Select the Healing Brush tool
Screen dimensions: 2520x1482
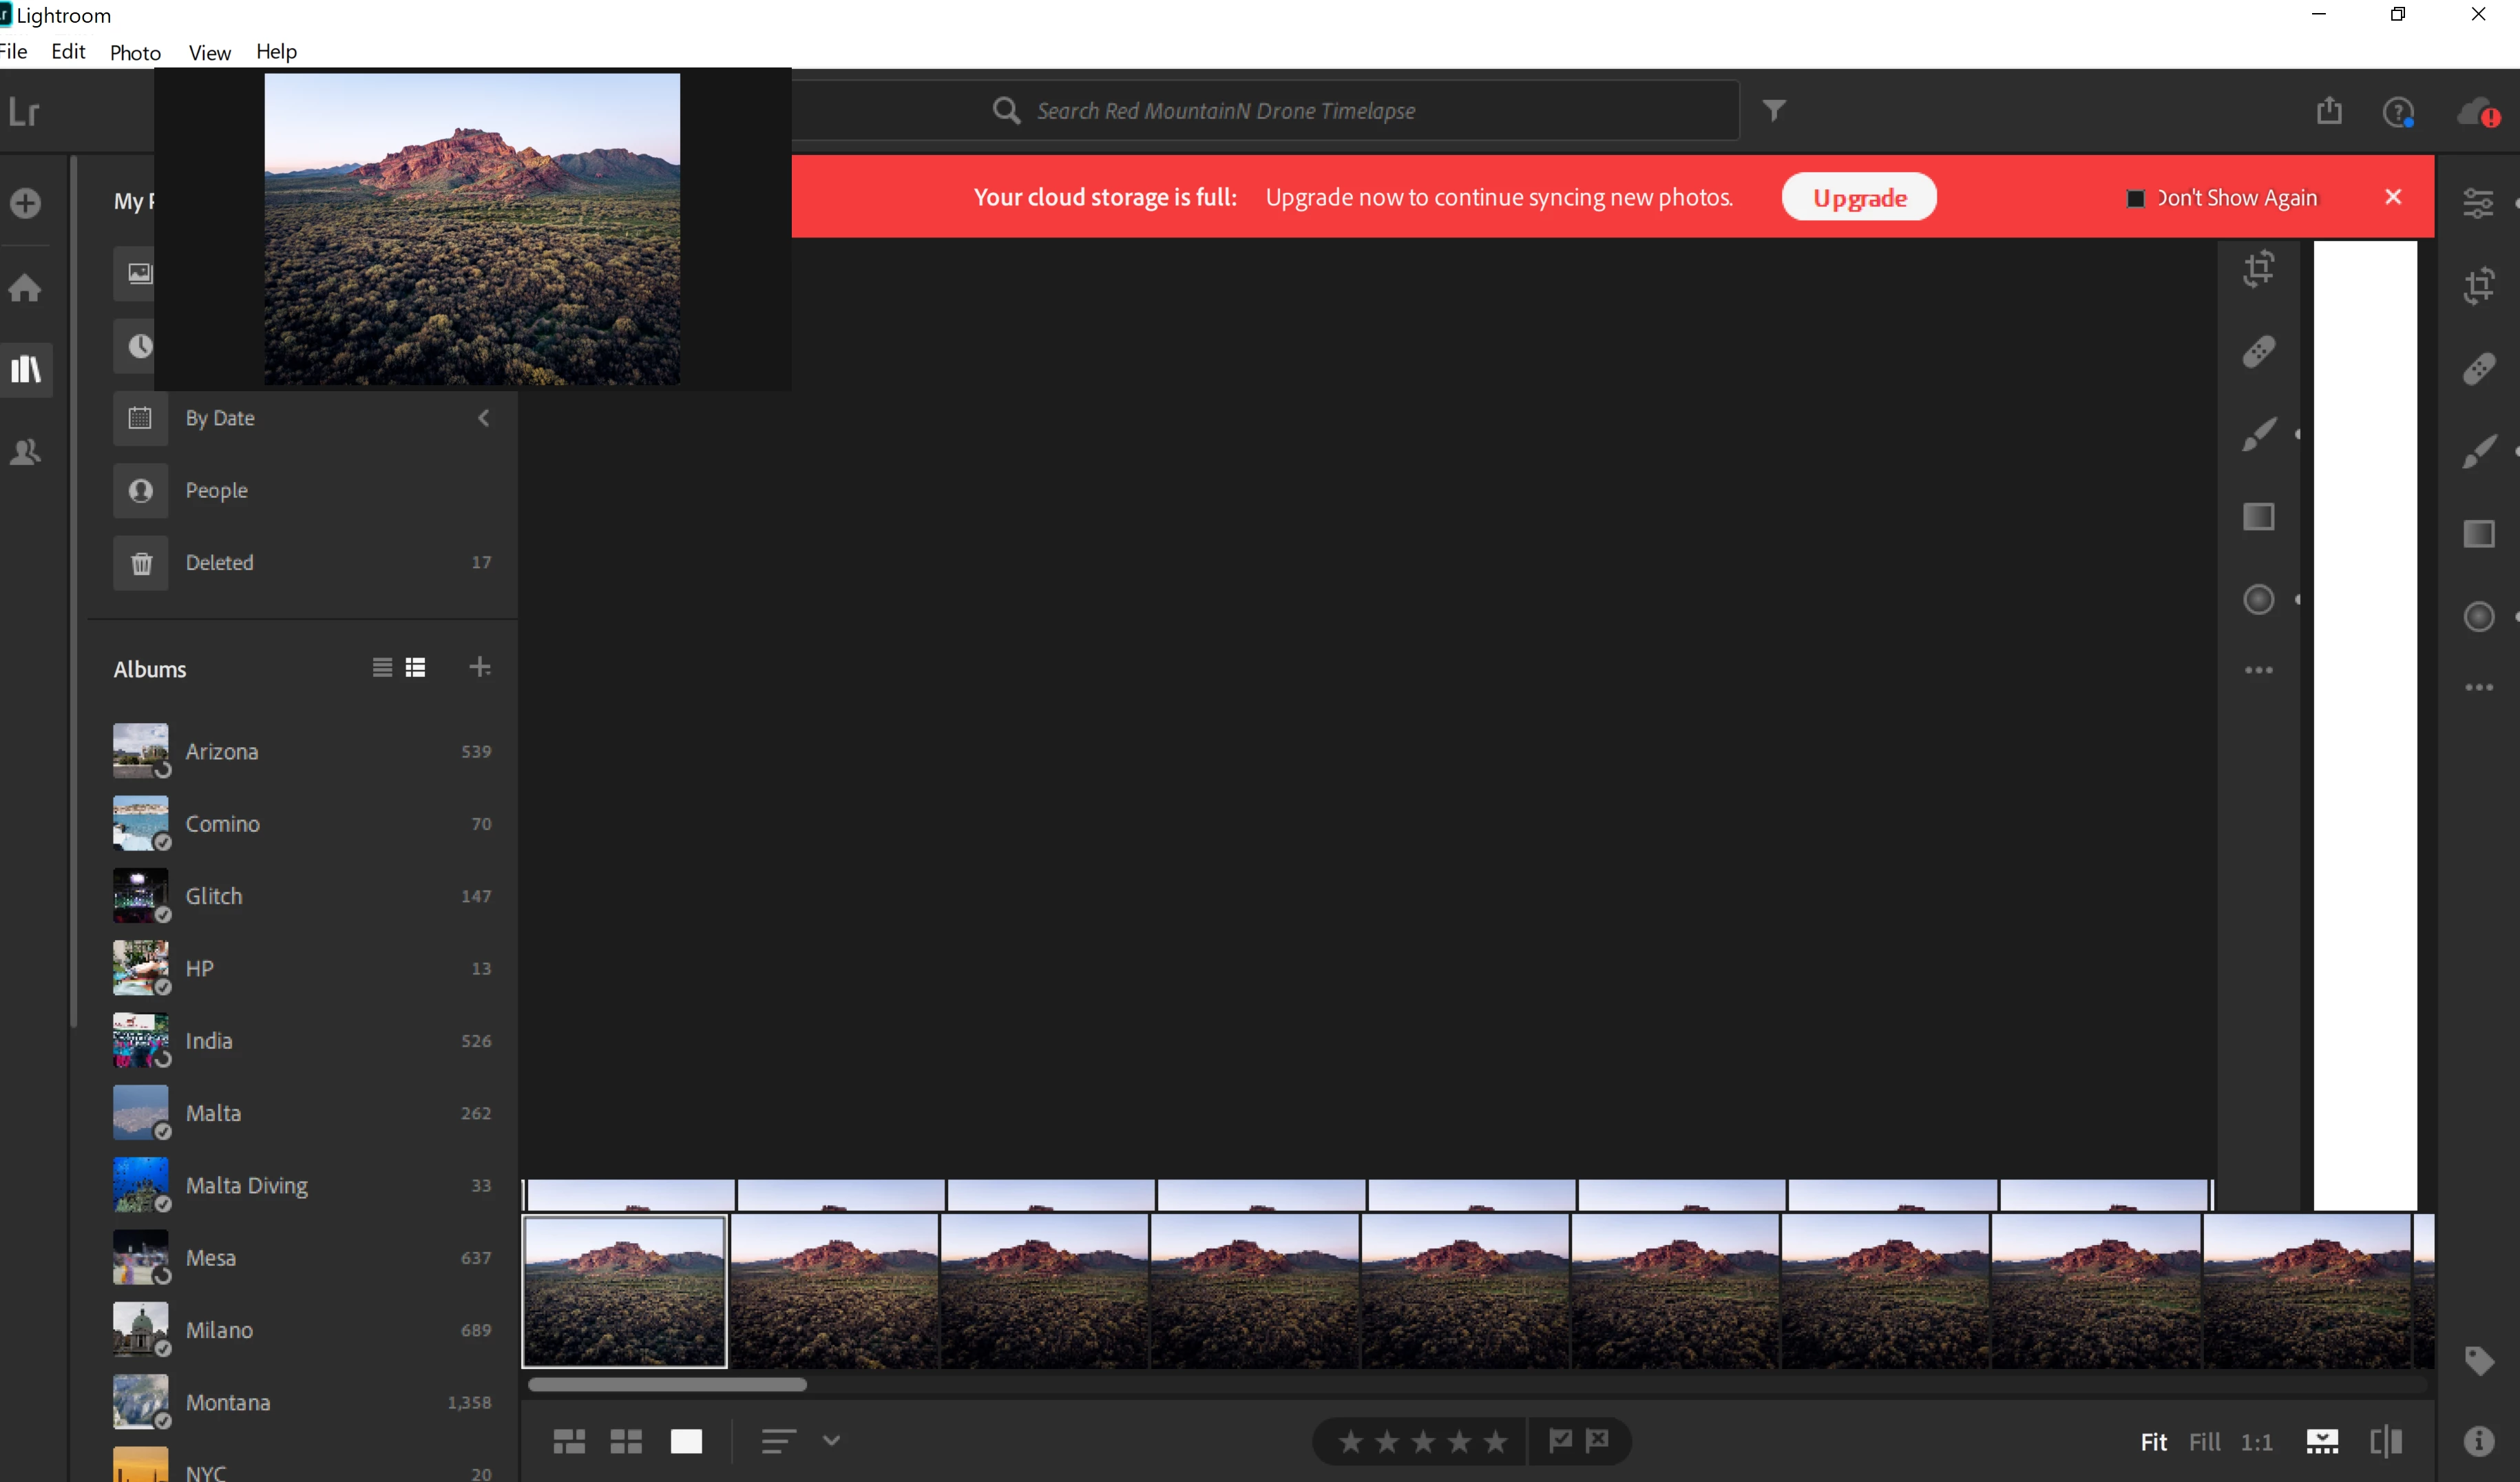[x=2478, y=368]
